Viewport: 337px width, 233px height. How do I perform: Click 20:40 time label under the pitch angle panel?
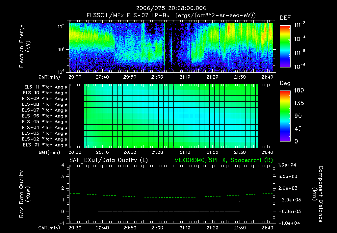pos(102,152)
